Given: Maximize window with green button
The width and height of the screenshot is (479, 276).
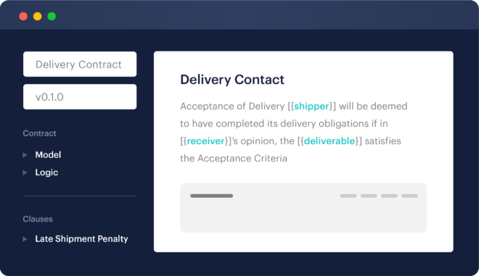Looking at the screenshot, I should (52, 16).
